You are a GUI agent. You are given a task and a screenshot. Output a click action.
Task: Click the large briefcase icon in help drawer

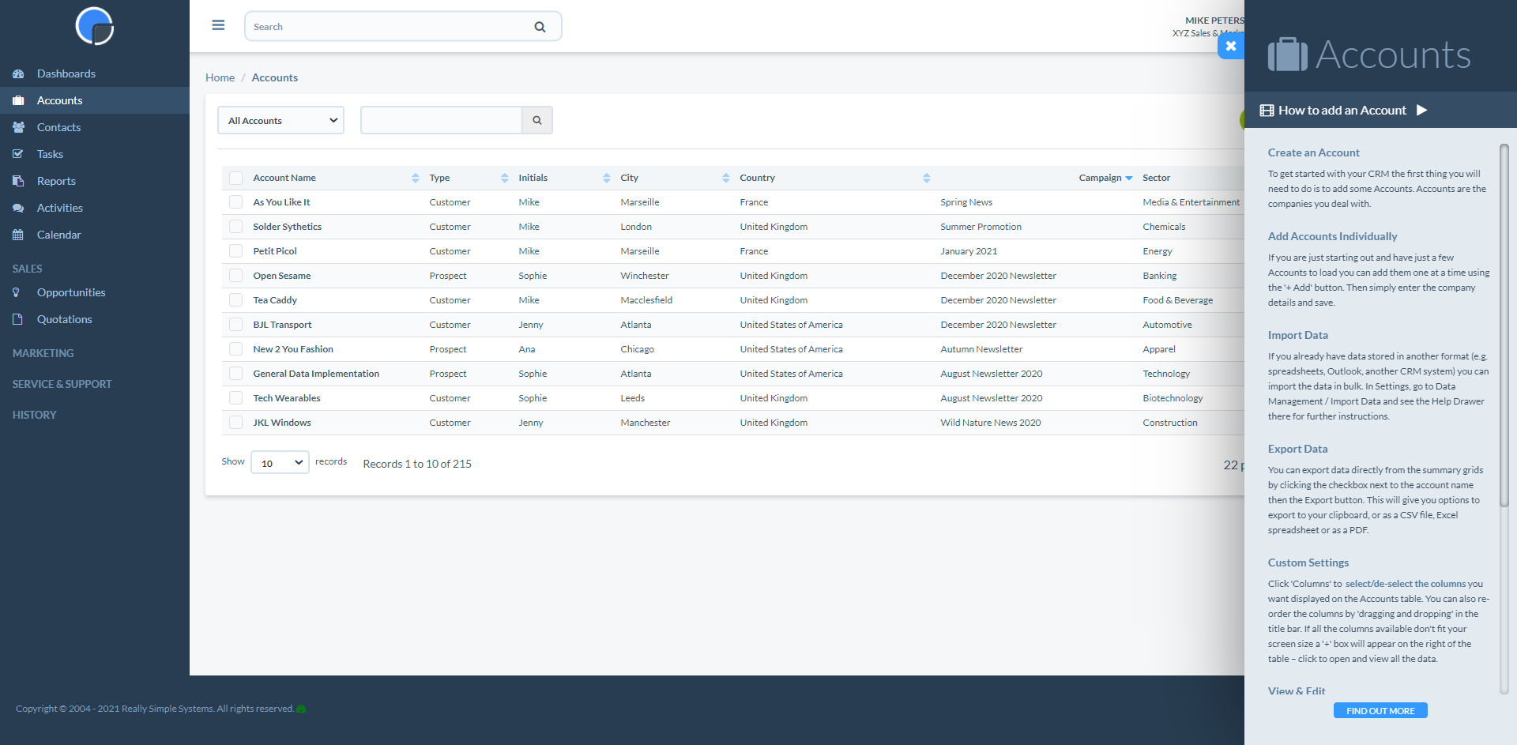pos(1288,55)
